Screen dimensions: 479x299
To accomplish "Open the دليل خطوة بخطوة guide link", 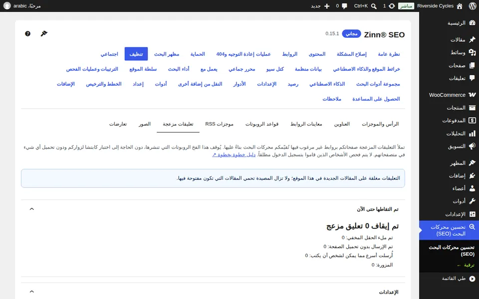I will [x=234, y=154].
